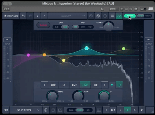
Task: Select 15 dB gain range
Action: tap(65, 27)
